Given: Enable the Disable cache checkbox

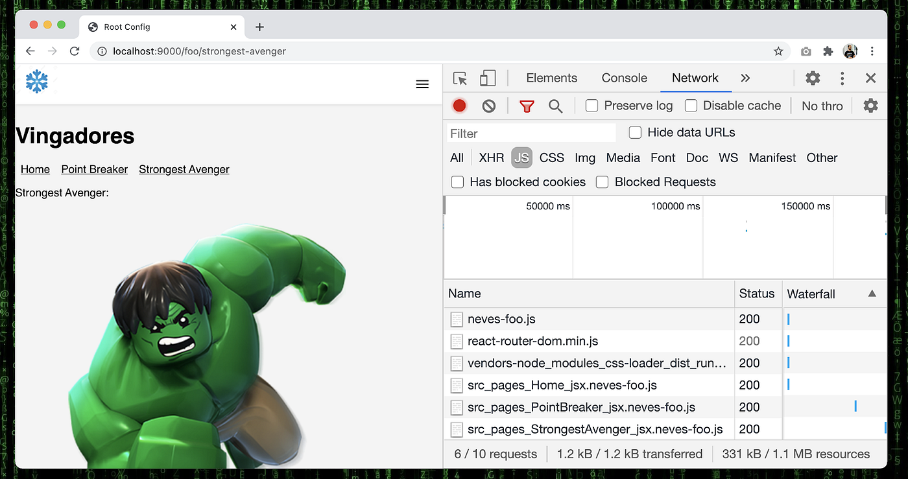Looking at the screenshot, I should 691,106.
